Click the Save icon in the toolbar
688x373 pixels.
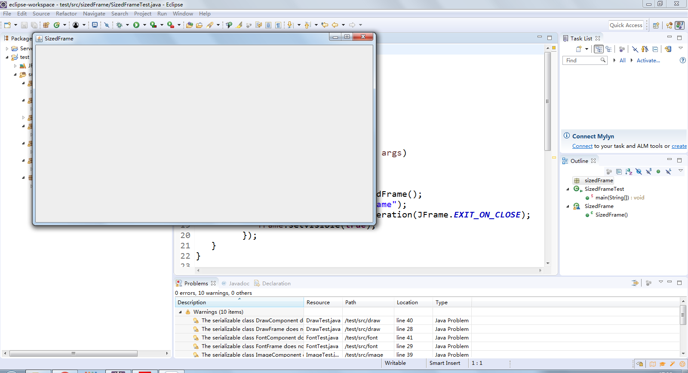click(24, 25)
